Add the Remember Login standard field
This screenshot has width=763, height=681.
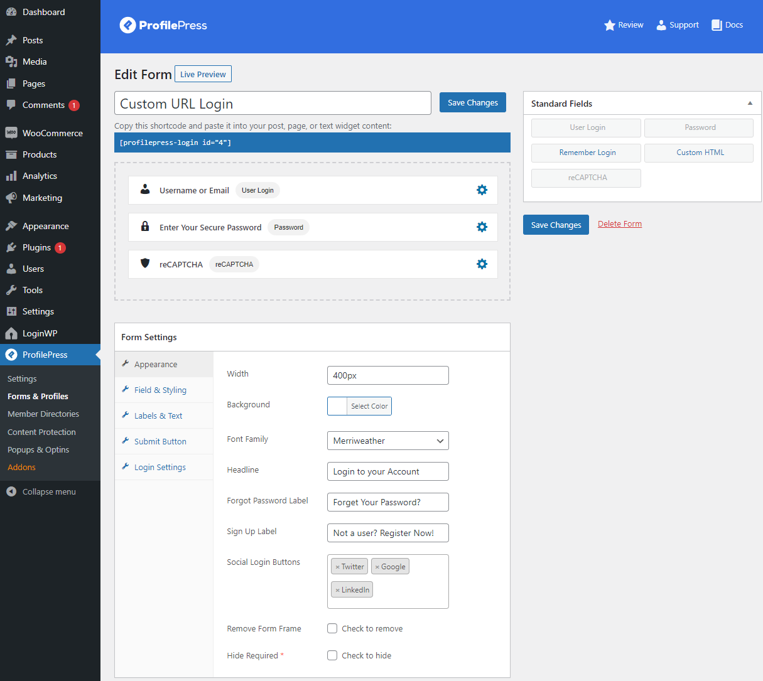pos(586,153)
